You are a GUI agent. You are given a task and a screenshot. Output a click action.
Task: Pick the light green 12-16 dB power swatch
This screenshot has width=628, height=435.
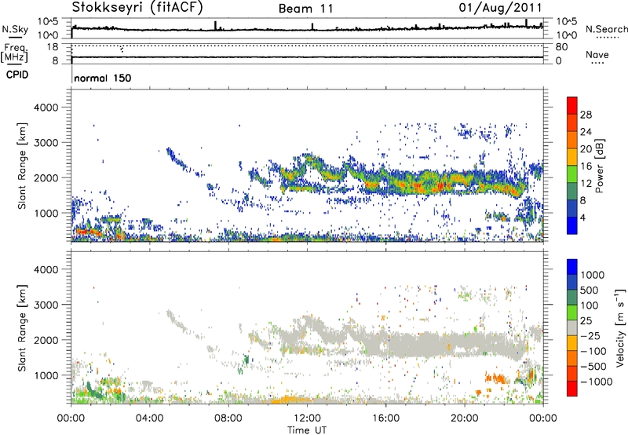click(x=572, y=174)
